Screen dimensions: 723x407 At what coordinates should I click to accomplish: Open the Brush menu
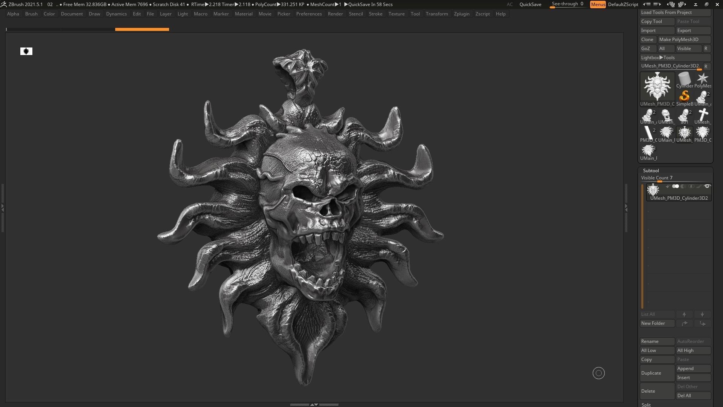[x=31, y=14]
